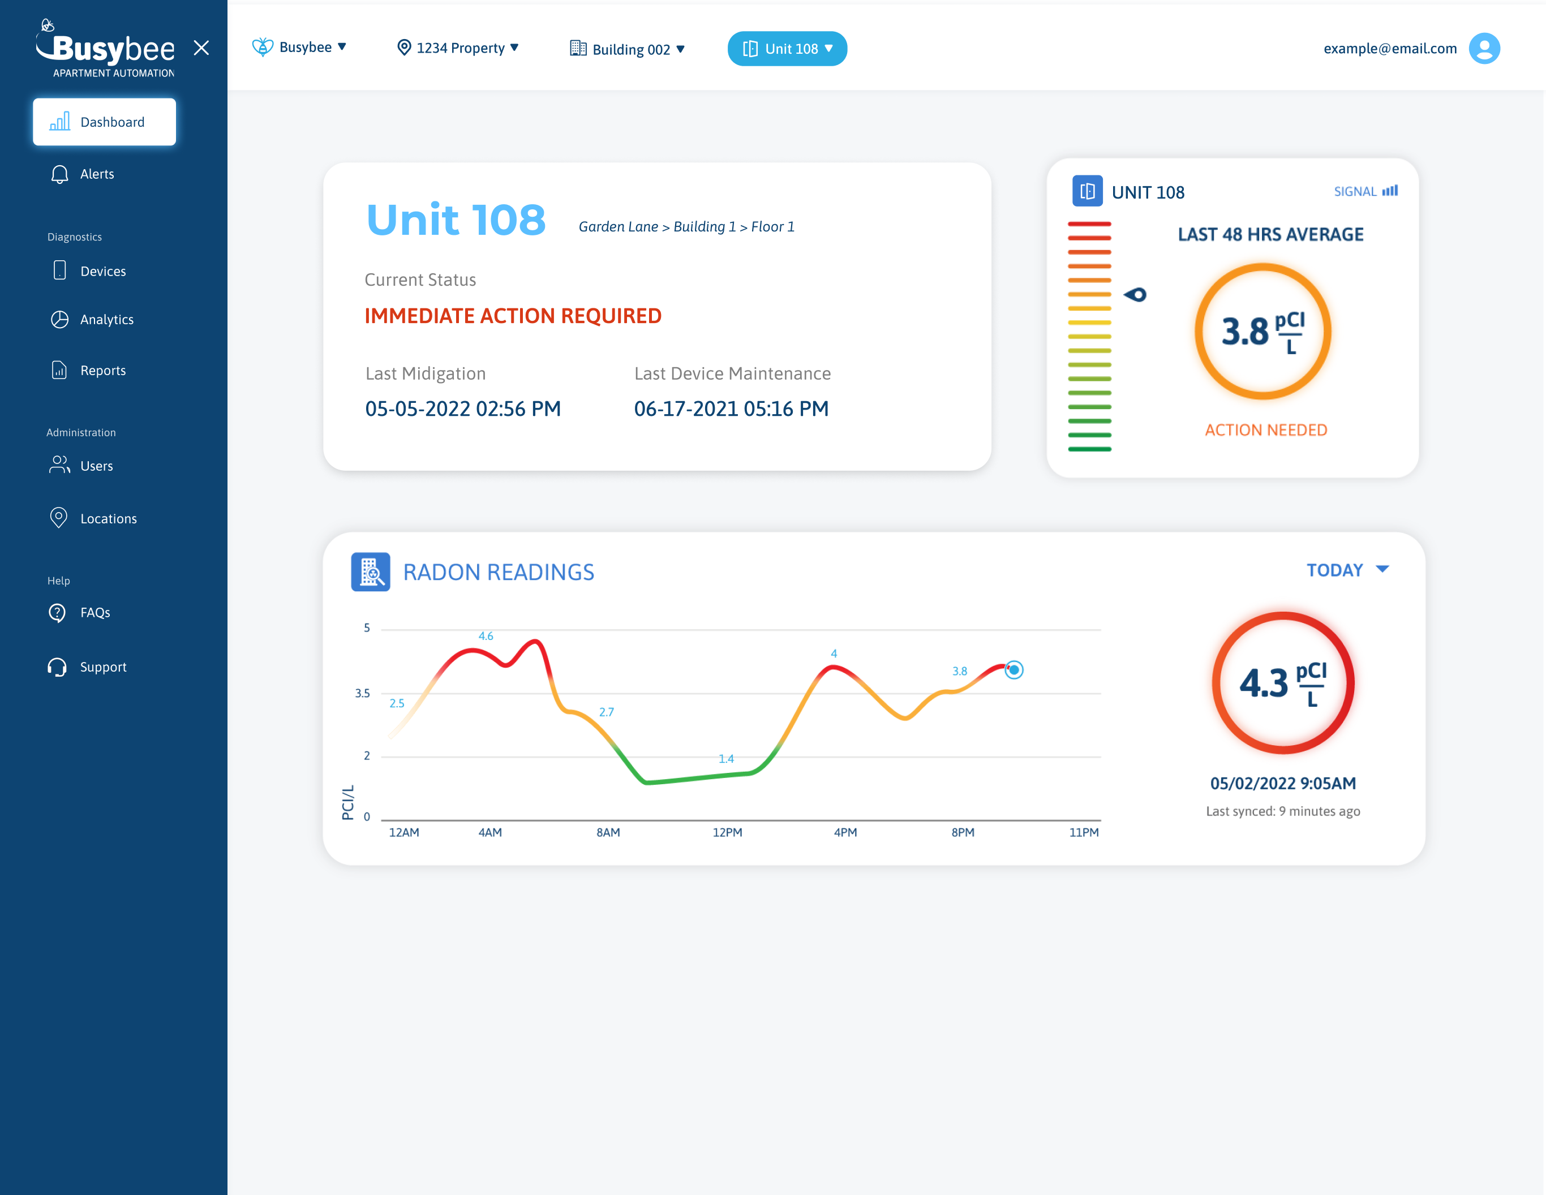Click the 1.4 low point label on chart
The height and width of the screenshot is (1195, 1546).
point(726,759)
